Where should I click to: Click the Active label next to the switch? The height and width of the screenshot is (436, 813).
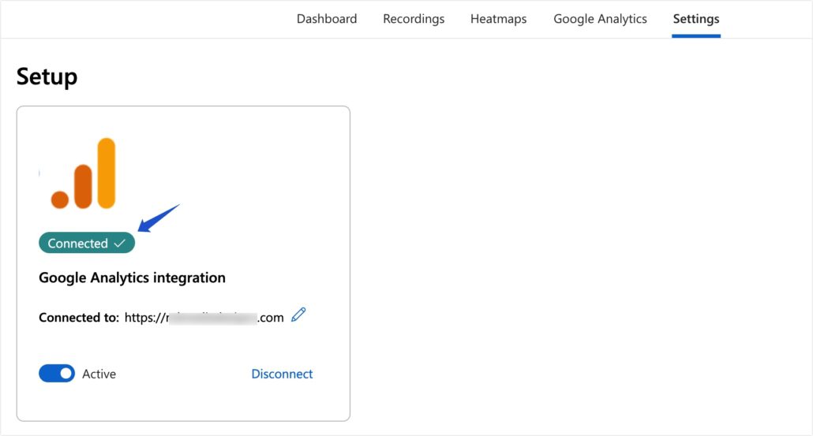tap(99, 374)
